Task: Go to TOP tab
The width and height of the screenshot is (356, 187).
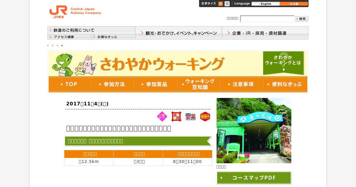Action: [70, 84]
